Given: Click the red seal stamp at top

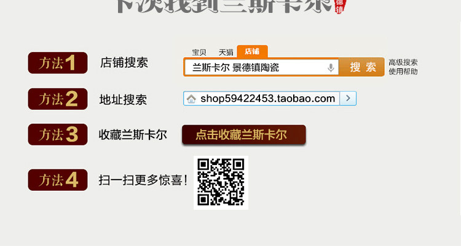Looking at the screenshot, I should (340, 7).
